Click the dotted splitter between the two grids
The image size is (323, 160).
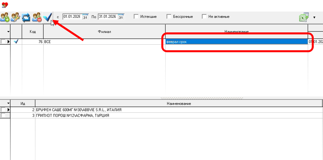pyautogui.click(x=202, y=98)
